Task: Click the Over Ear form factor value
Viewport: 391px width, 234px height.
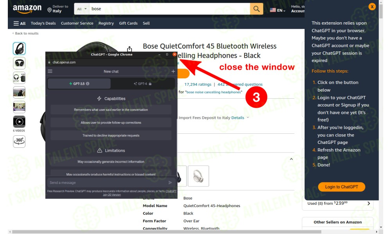Action: pos(191,221)
